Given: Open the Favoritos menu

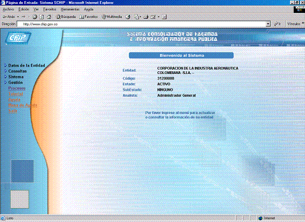Looking at the screenshot, I should click(50, 9).
